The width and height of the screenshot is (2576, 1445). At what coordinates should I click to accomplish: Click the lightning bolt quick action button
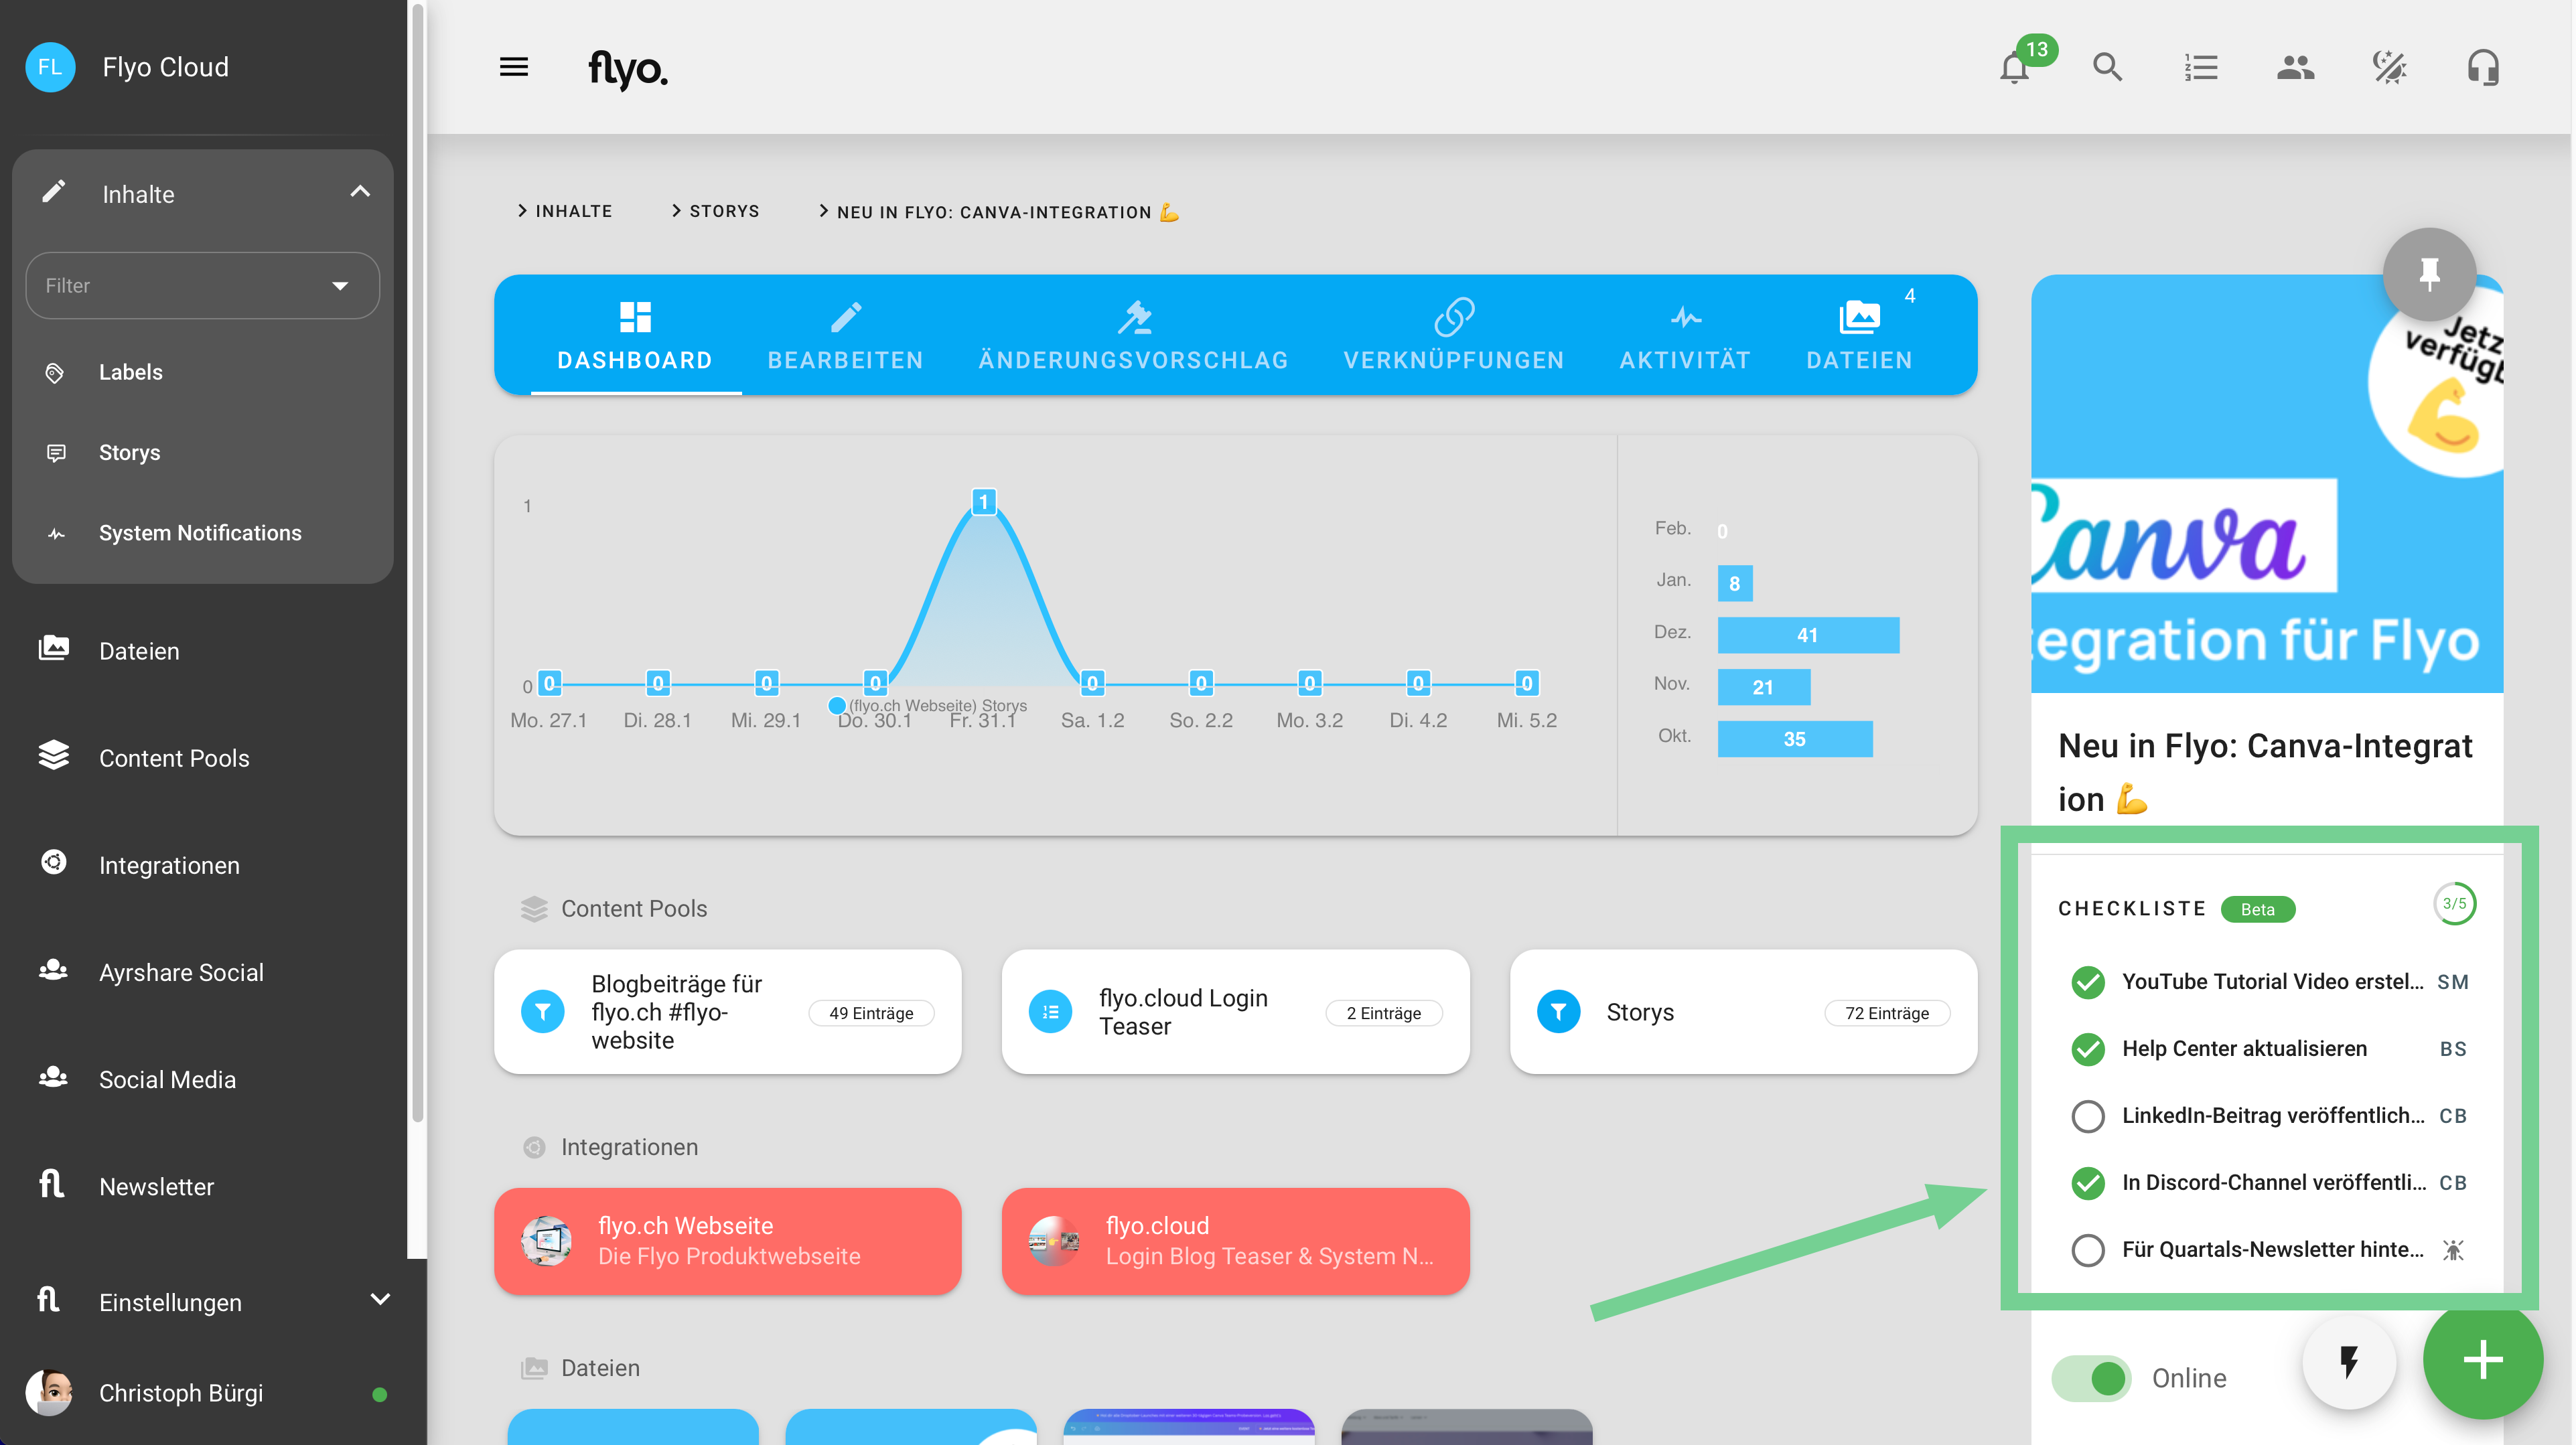click(2349, 1361)
